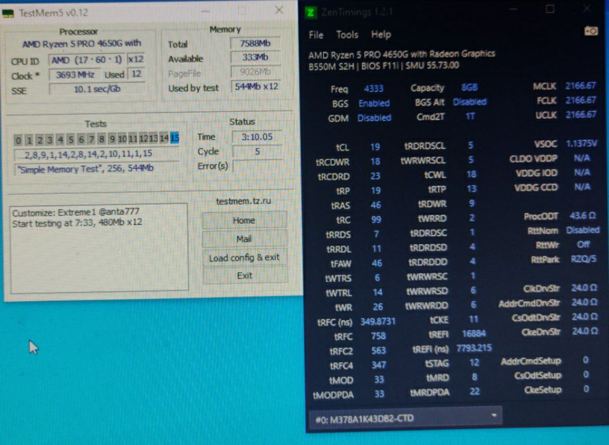Click the Home button in TestMem5
The height and width of the screenshot is (445, 609).
coord(244,221)
